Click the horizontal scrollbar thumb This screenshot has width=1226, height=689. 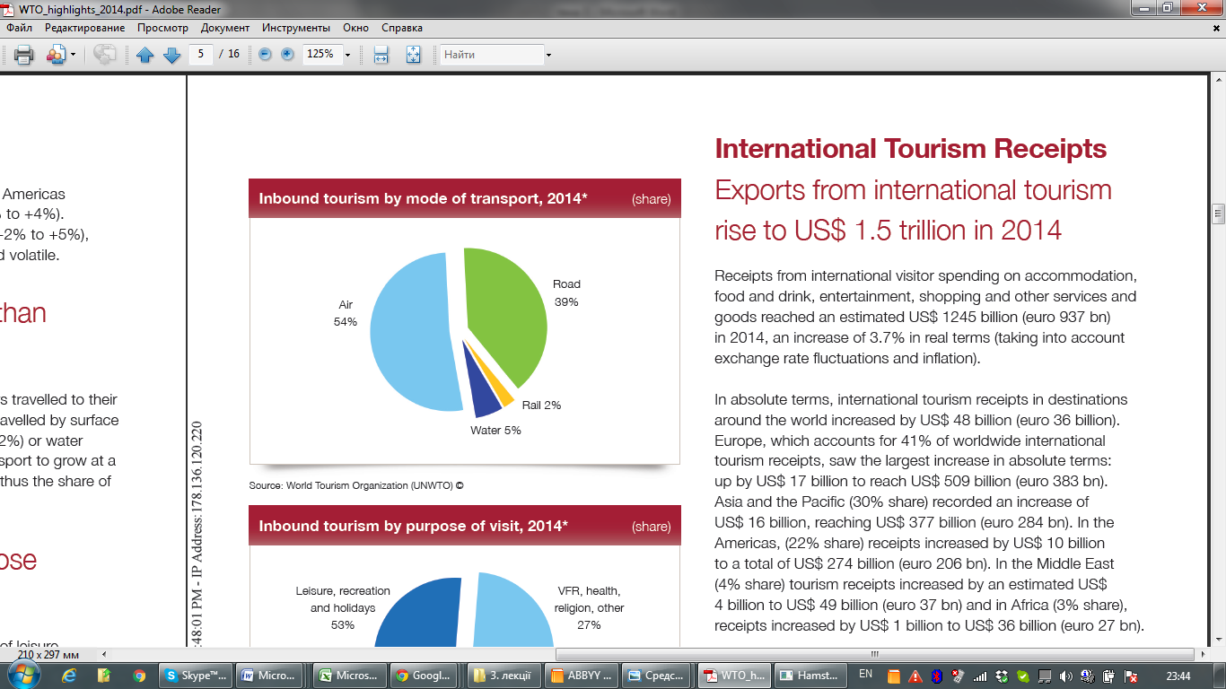pyautogui.click(x=874, y=654)
